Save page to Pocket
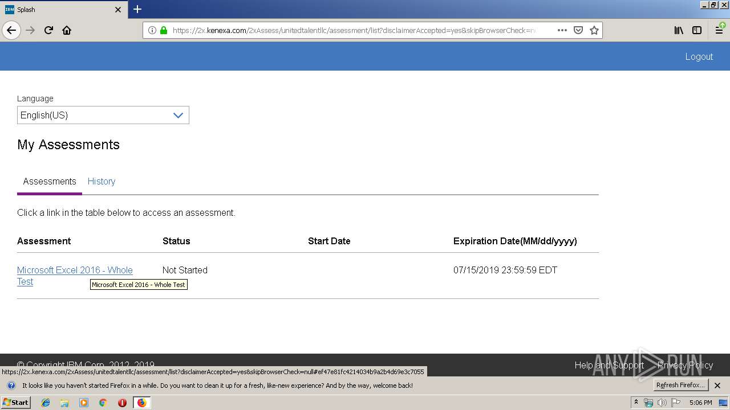Screen dimensions: 730x410 tap(578, 30)
